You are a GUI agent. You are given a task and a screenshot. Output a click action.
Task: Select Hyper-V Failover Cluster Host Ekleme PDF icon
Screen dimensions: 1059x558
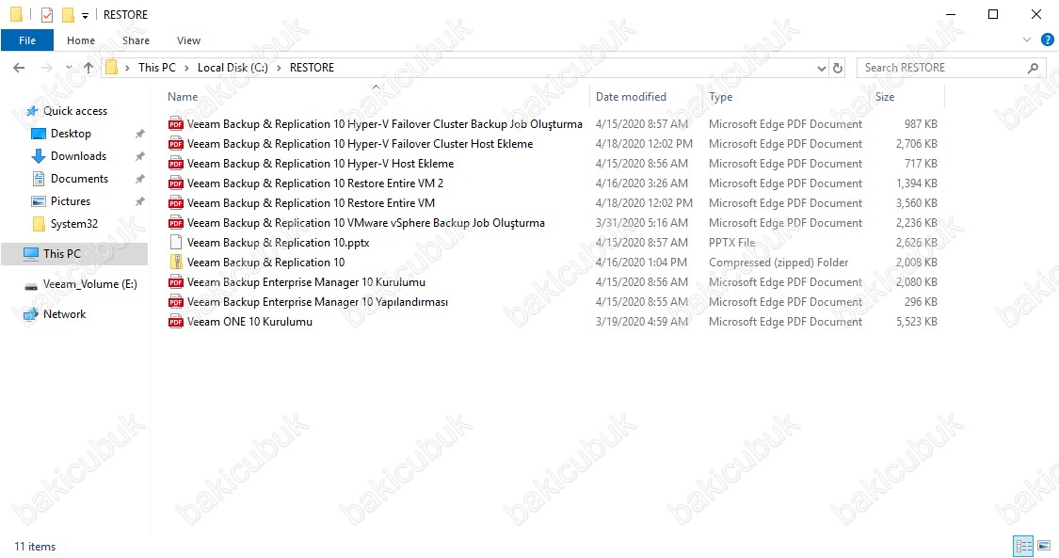point(176,144)
